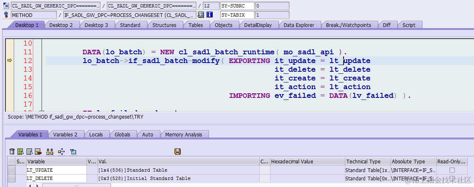Viewport: 474px width, 187px height.
Task: Click line number 16 in the code gutter
Action: pyautogui.click(x=27, y=96)
